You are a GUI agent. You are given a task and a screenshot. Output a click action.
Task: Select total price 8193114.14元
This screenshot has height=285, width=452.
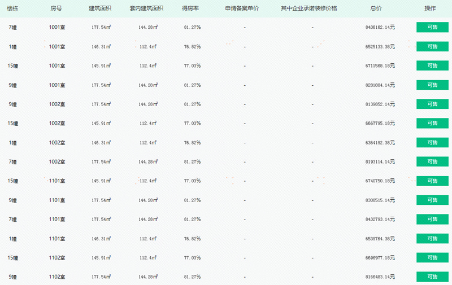pyautogui.click(x=380, y=162)
